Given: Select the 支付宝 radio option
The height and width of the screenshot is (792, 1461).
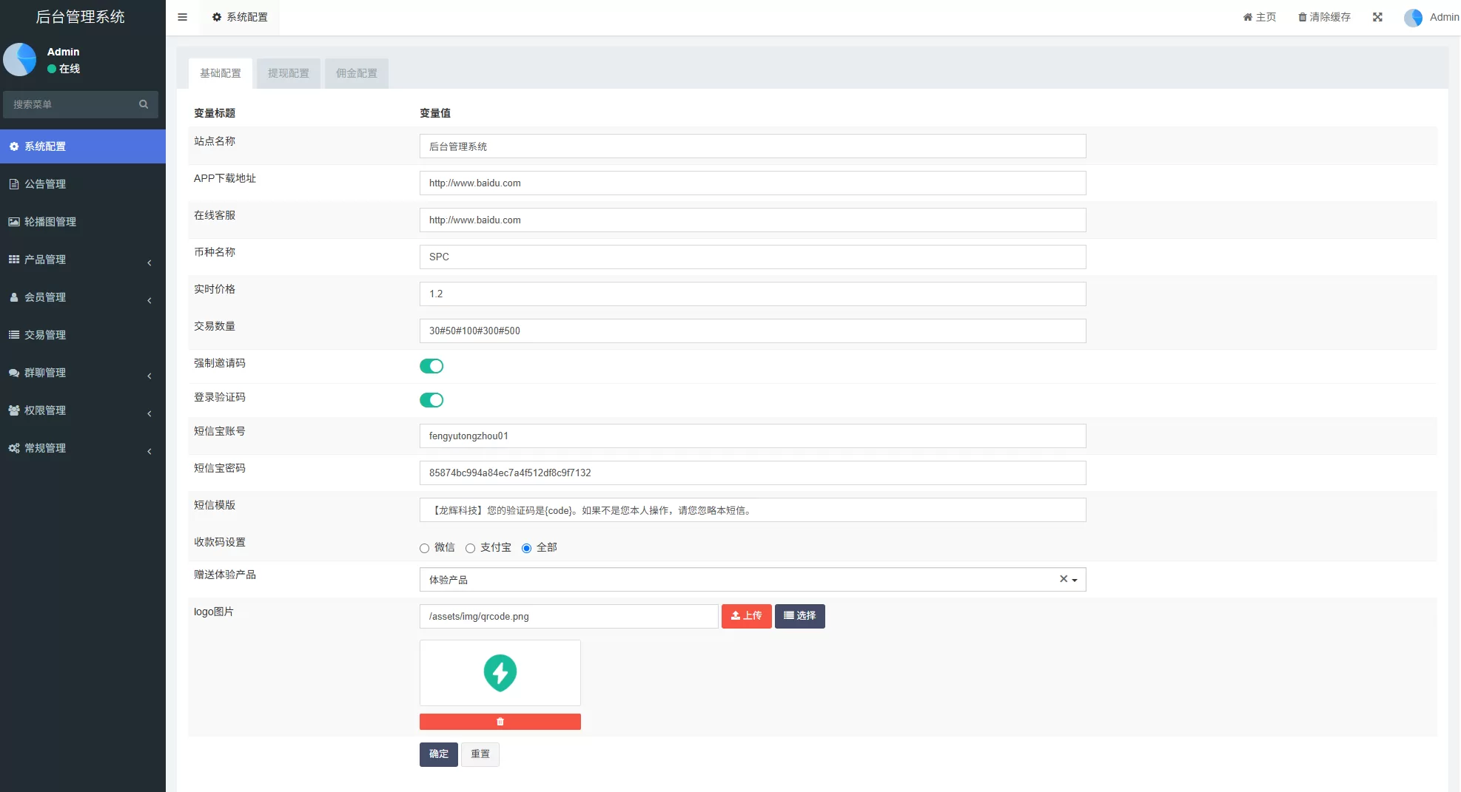Looking at the screenshot, I should point(471,548).
